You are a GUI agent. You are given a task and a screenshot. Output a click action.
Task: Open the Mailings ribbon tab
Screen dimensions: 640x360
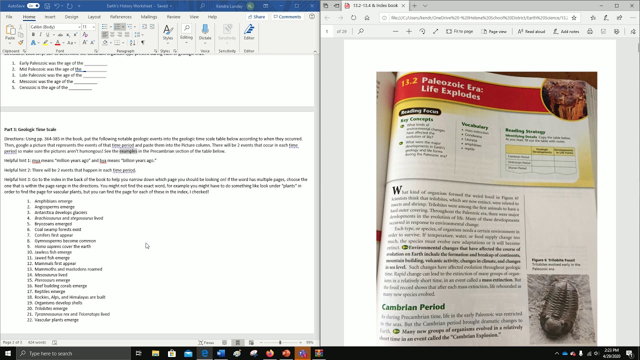[x=149, y=16]
